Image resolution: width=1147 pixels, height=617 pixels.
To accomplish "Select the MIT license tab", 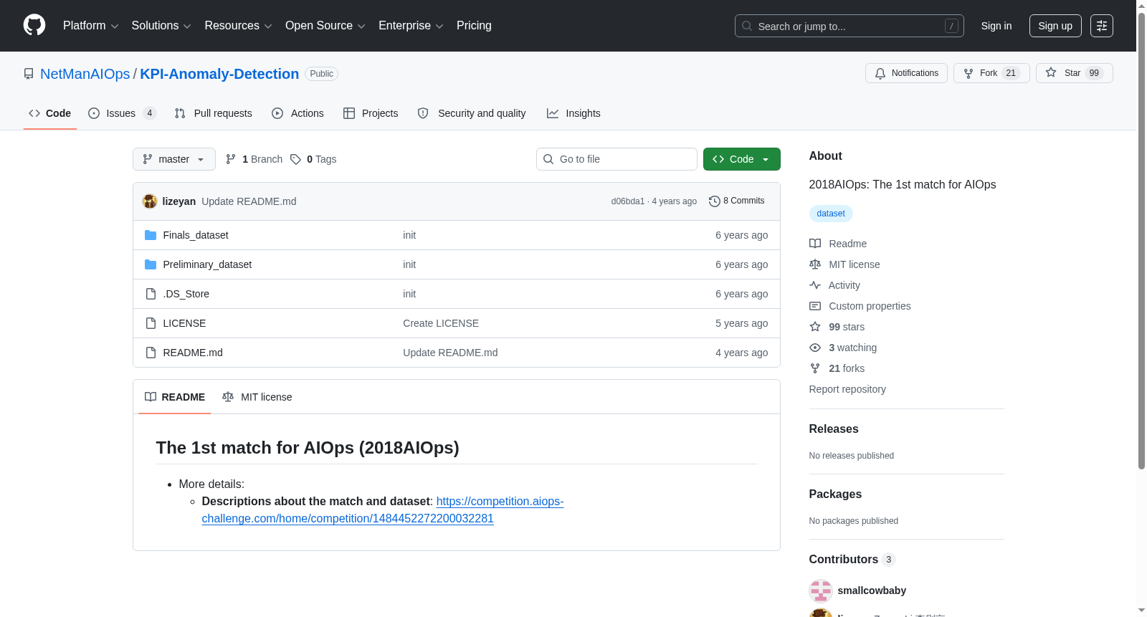I will point(257,397).
